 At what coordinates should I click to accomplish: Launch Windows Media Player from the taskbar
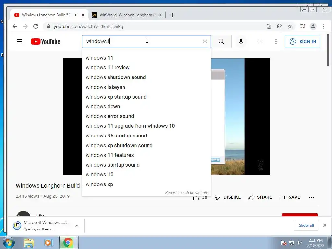tap(48, 243)
